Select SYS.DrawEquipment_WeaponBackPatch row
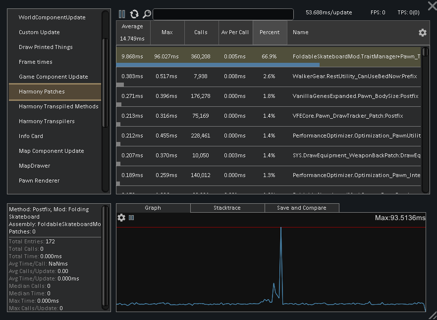Image resolution: width=437 pixels, height=320 pixels. (x=269, y=155)
